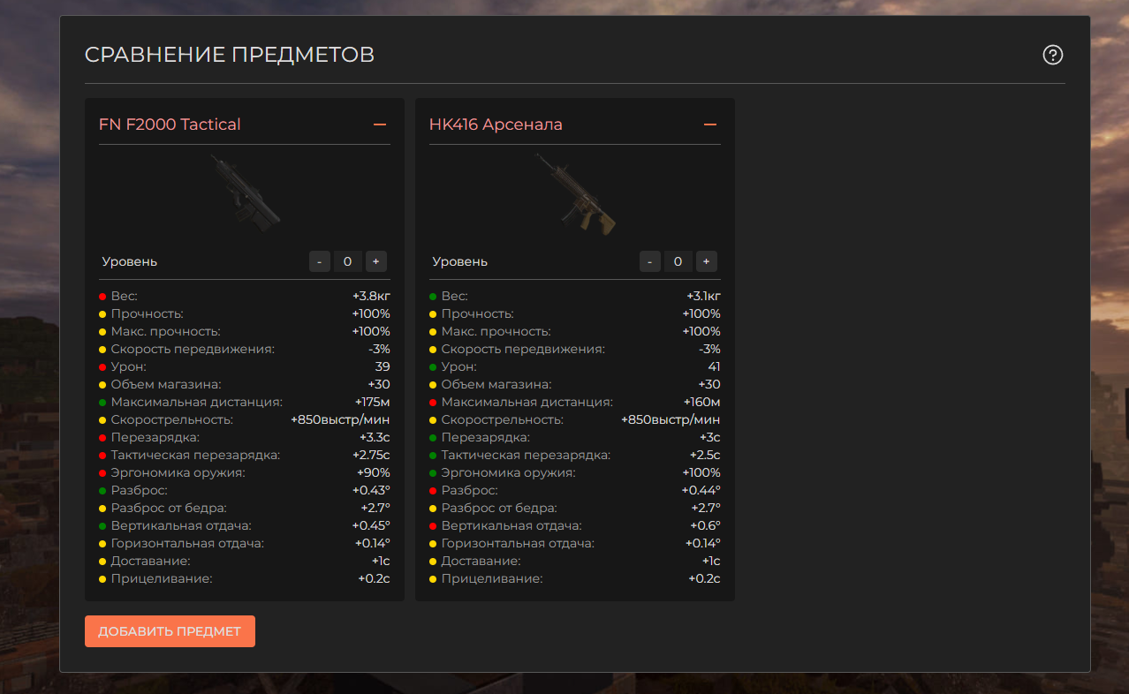The image size is (1129, 694).
Task: Click FN F2000 vertical recoil +0.45°
Action: coord(371,525)
